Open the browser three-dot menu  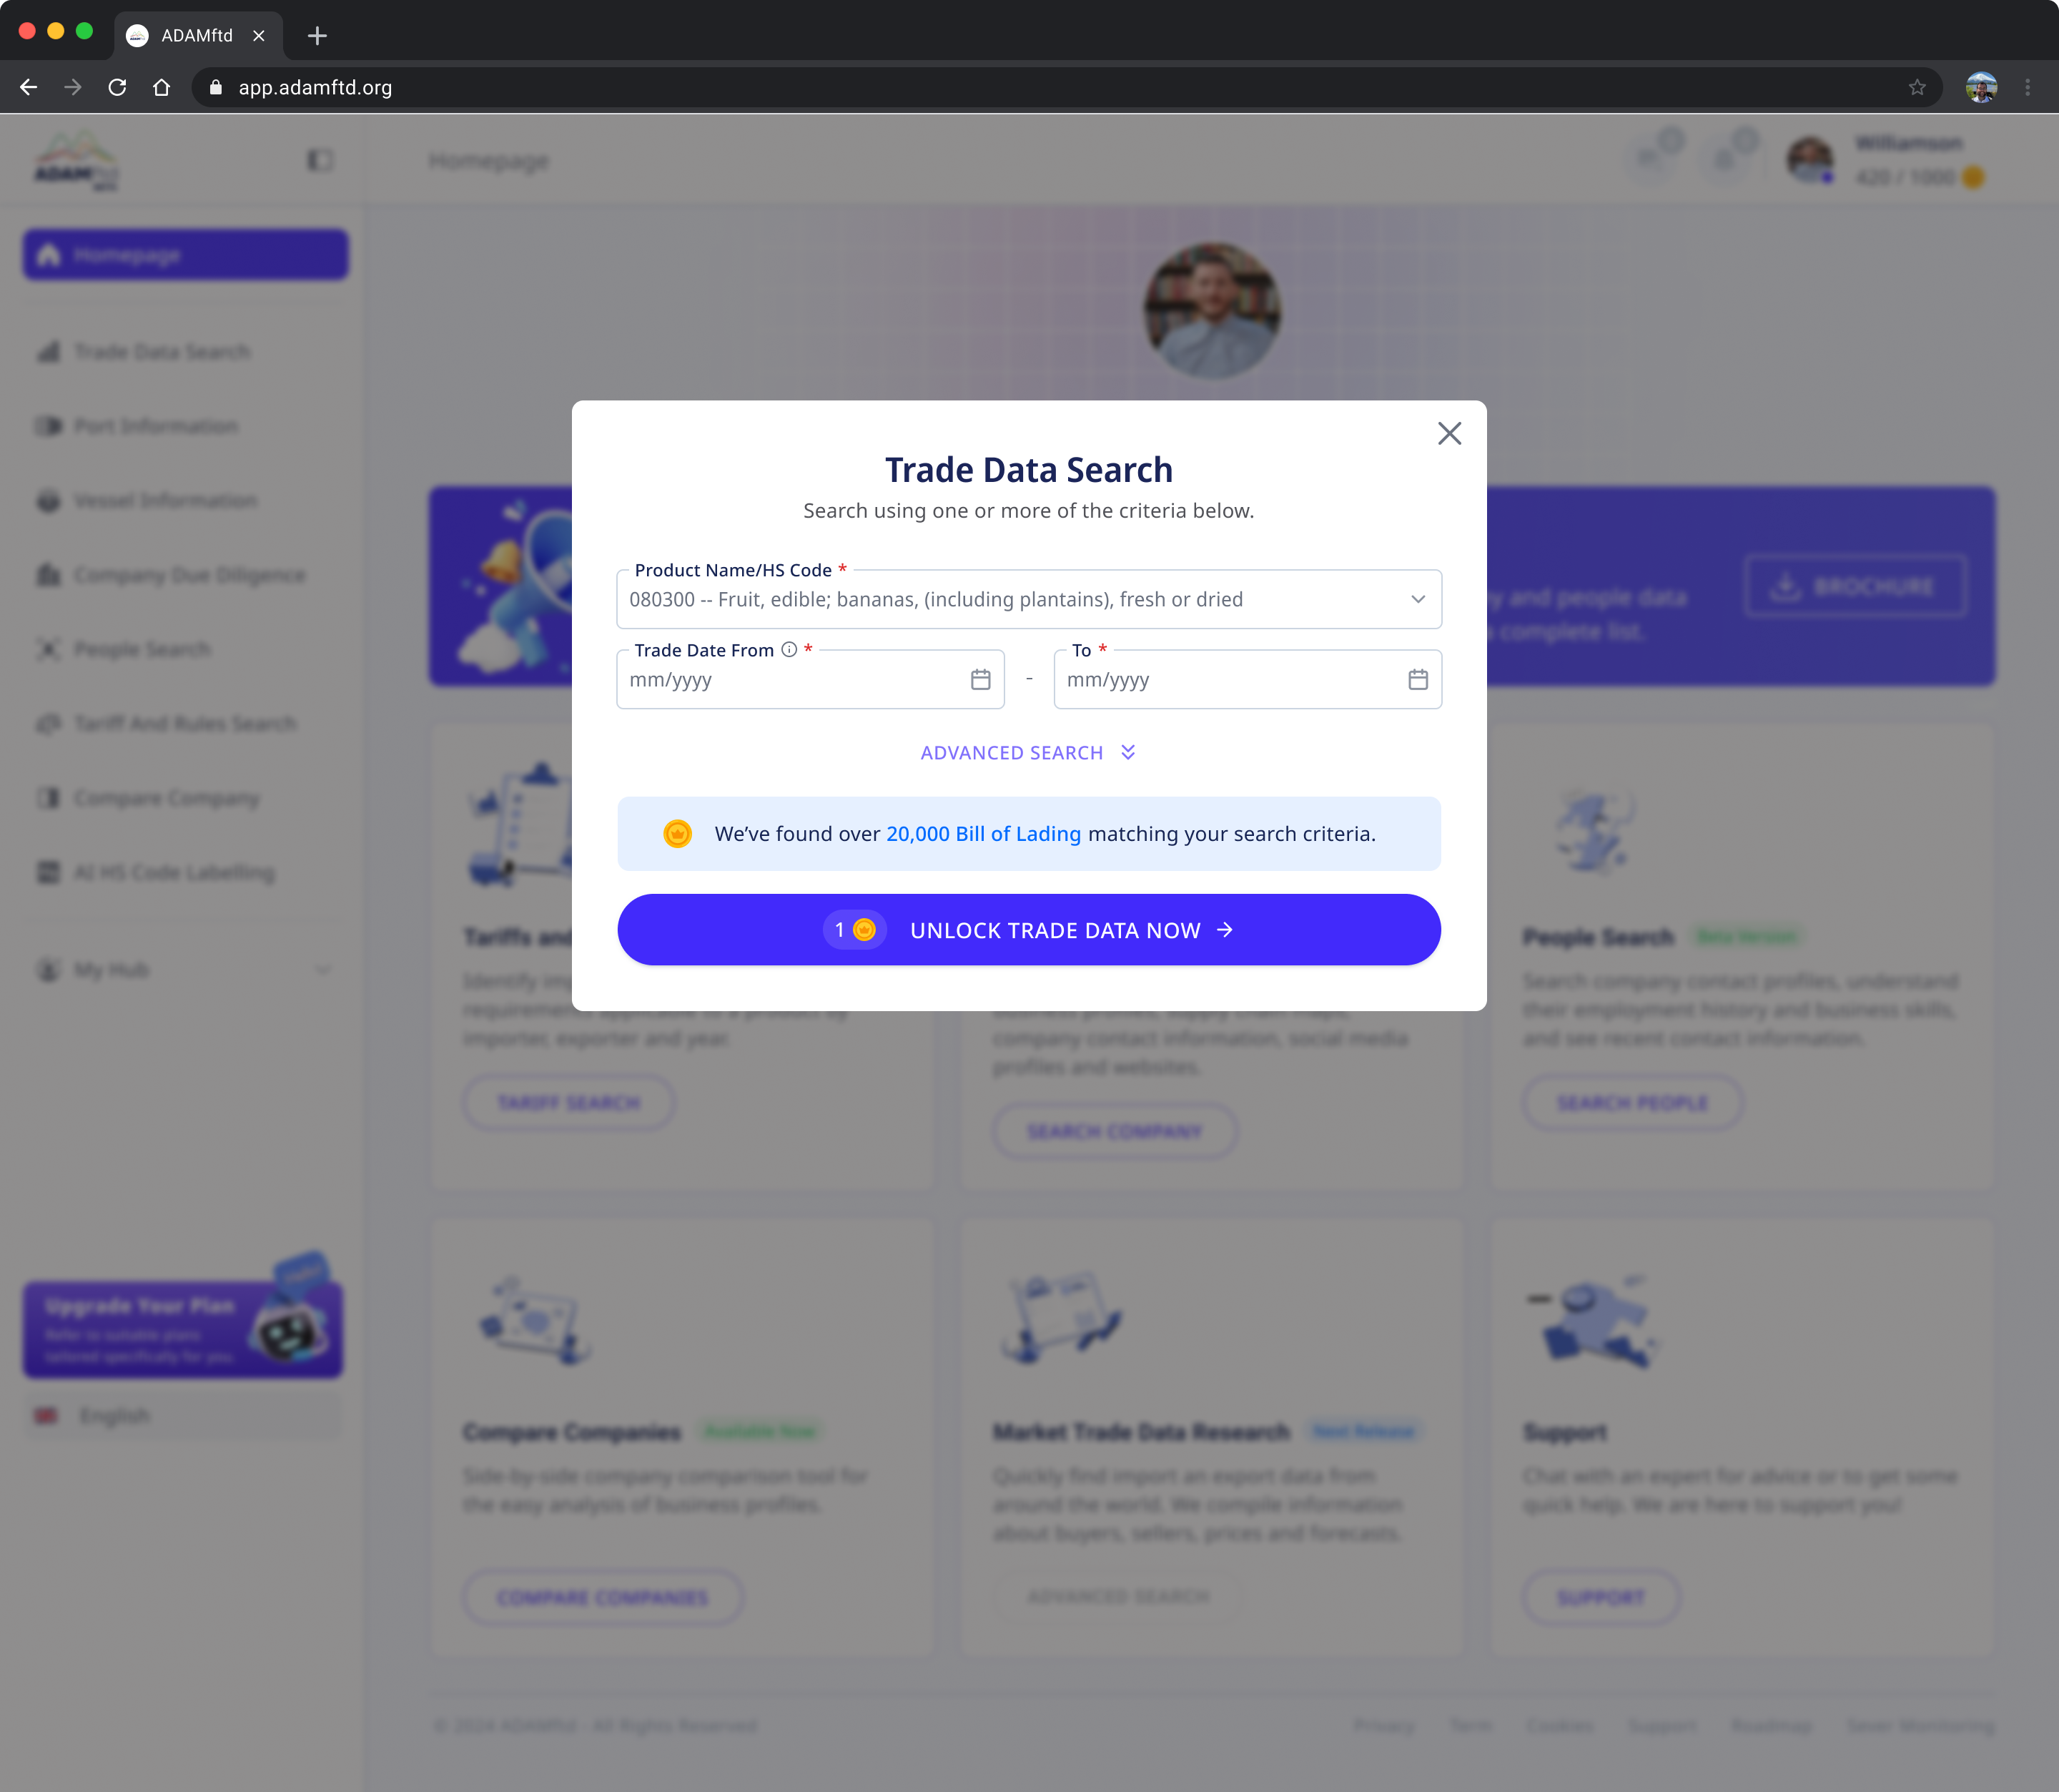(2027, 88)
